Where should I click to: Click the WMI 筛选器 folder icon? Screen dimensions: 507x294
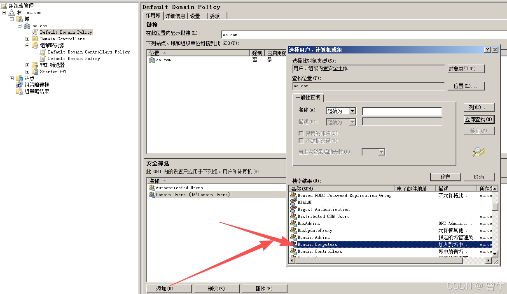[x=35, y=65]
